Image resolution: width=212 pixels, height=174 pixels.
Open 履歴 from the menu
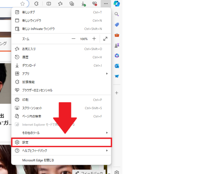tap(61, 57)
